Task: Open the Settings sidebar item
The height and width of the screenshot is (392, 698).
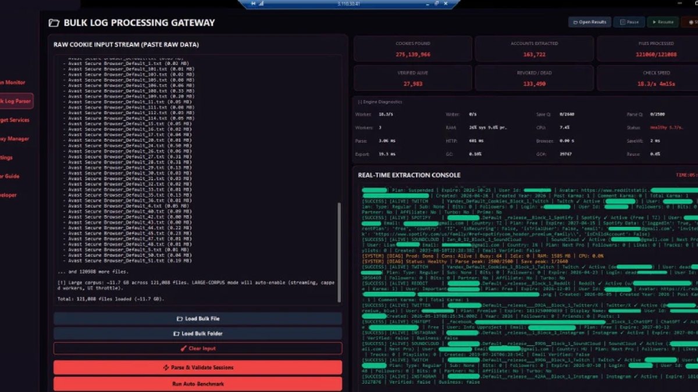Action: click(7, 157)
